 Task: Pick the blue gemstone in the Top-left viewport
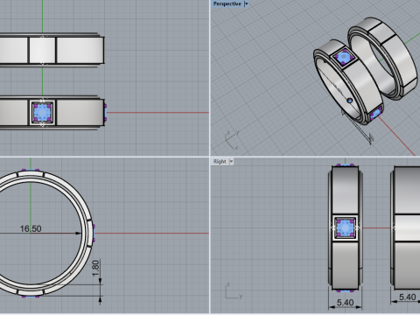[43, 112]
